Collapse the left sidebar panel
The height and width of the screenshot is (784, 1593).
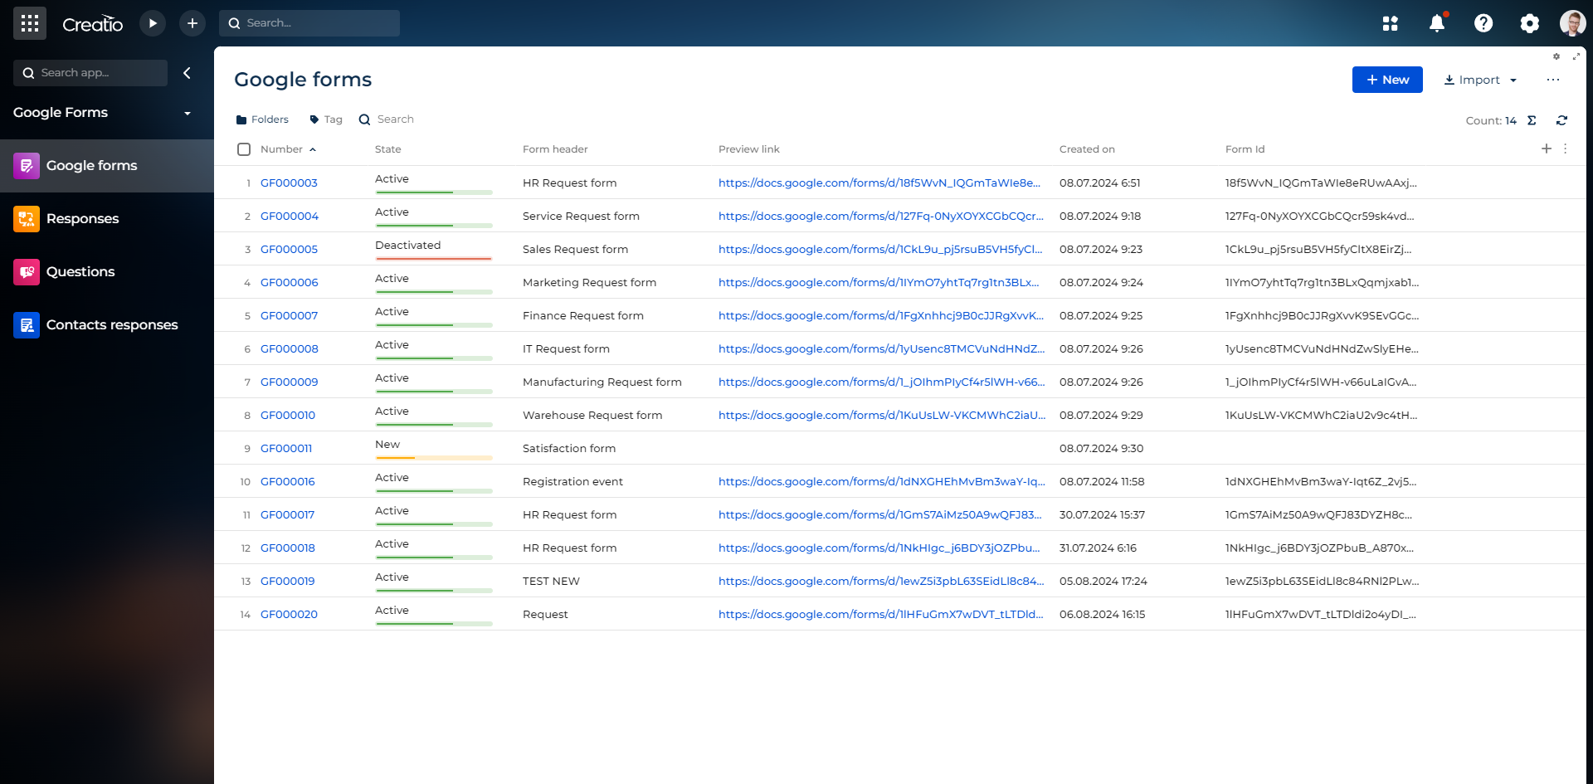click(x=187, y=73)
